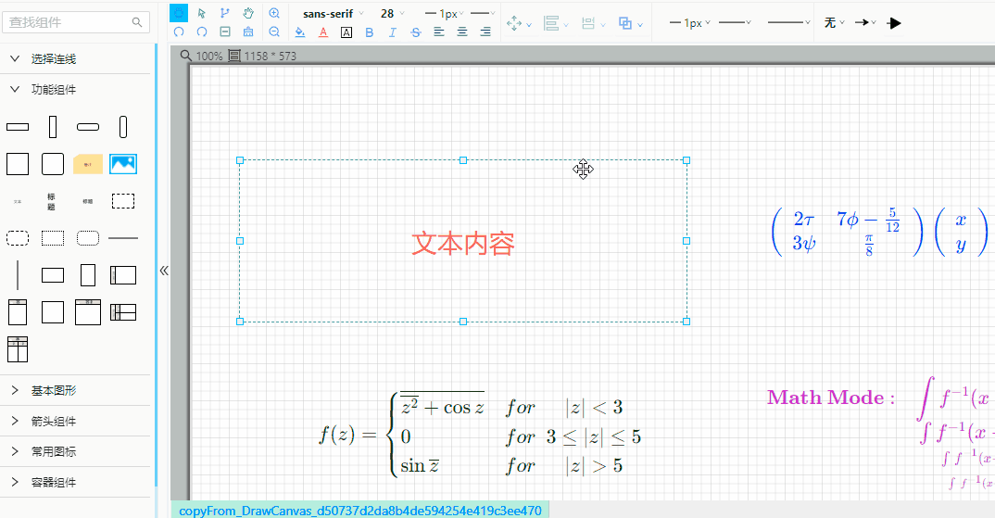Collapse the left panel with « button
The height and width of the screenshot is (518, 995).
pyautogui.click(x=164, y=272)
